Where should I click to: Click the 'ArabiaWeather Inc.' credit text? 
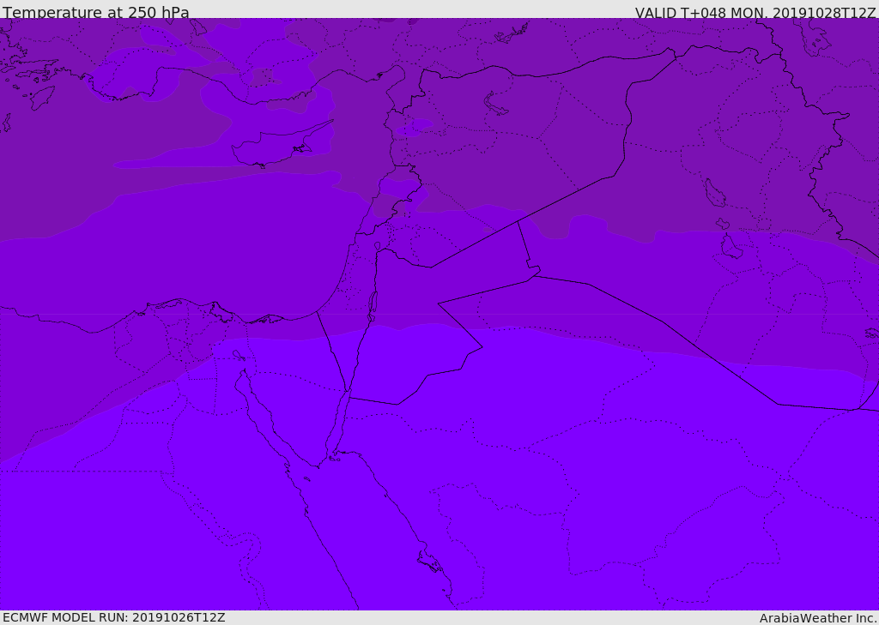818,618
